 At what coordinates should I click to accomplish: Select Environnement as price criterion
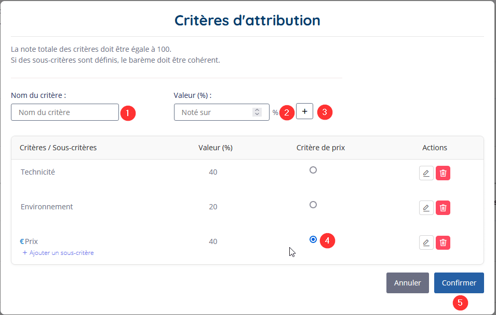click(313, 205)
